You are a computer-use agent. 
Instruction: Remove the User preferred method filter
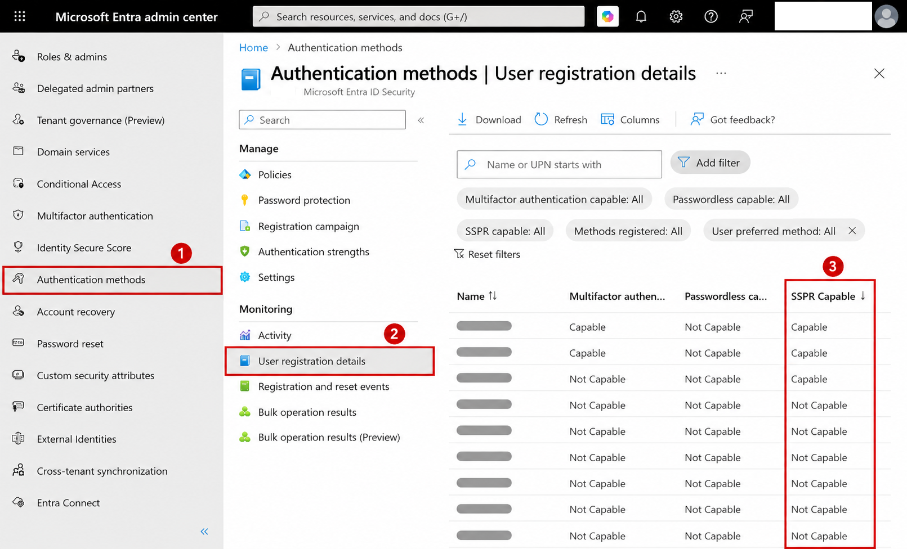(852, 231)
